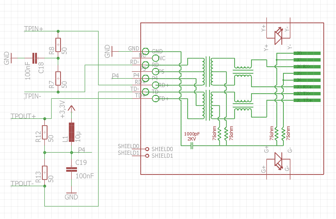Select the J3 RX+ contact pad

[307, 87]
